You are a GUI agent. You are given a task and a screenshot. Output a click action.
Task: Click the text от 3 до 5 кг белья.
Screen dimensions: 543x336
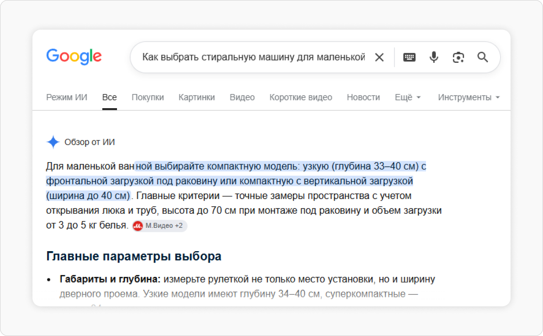(x=87, y=226)
